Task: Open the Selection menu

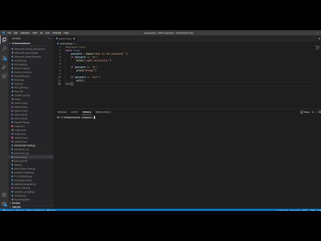Action: tap(25, 33)
